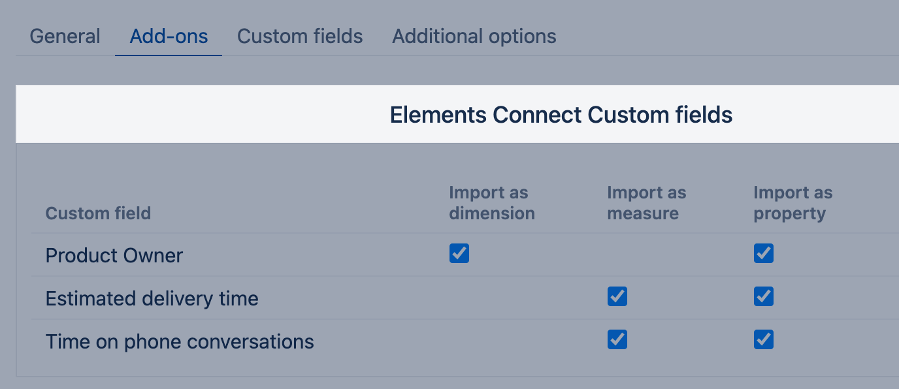This screenshot has width=899, height=389.
Task: Go to Additional options tab
Action: tap(474, 36)
